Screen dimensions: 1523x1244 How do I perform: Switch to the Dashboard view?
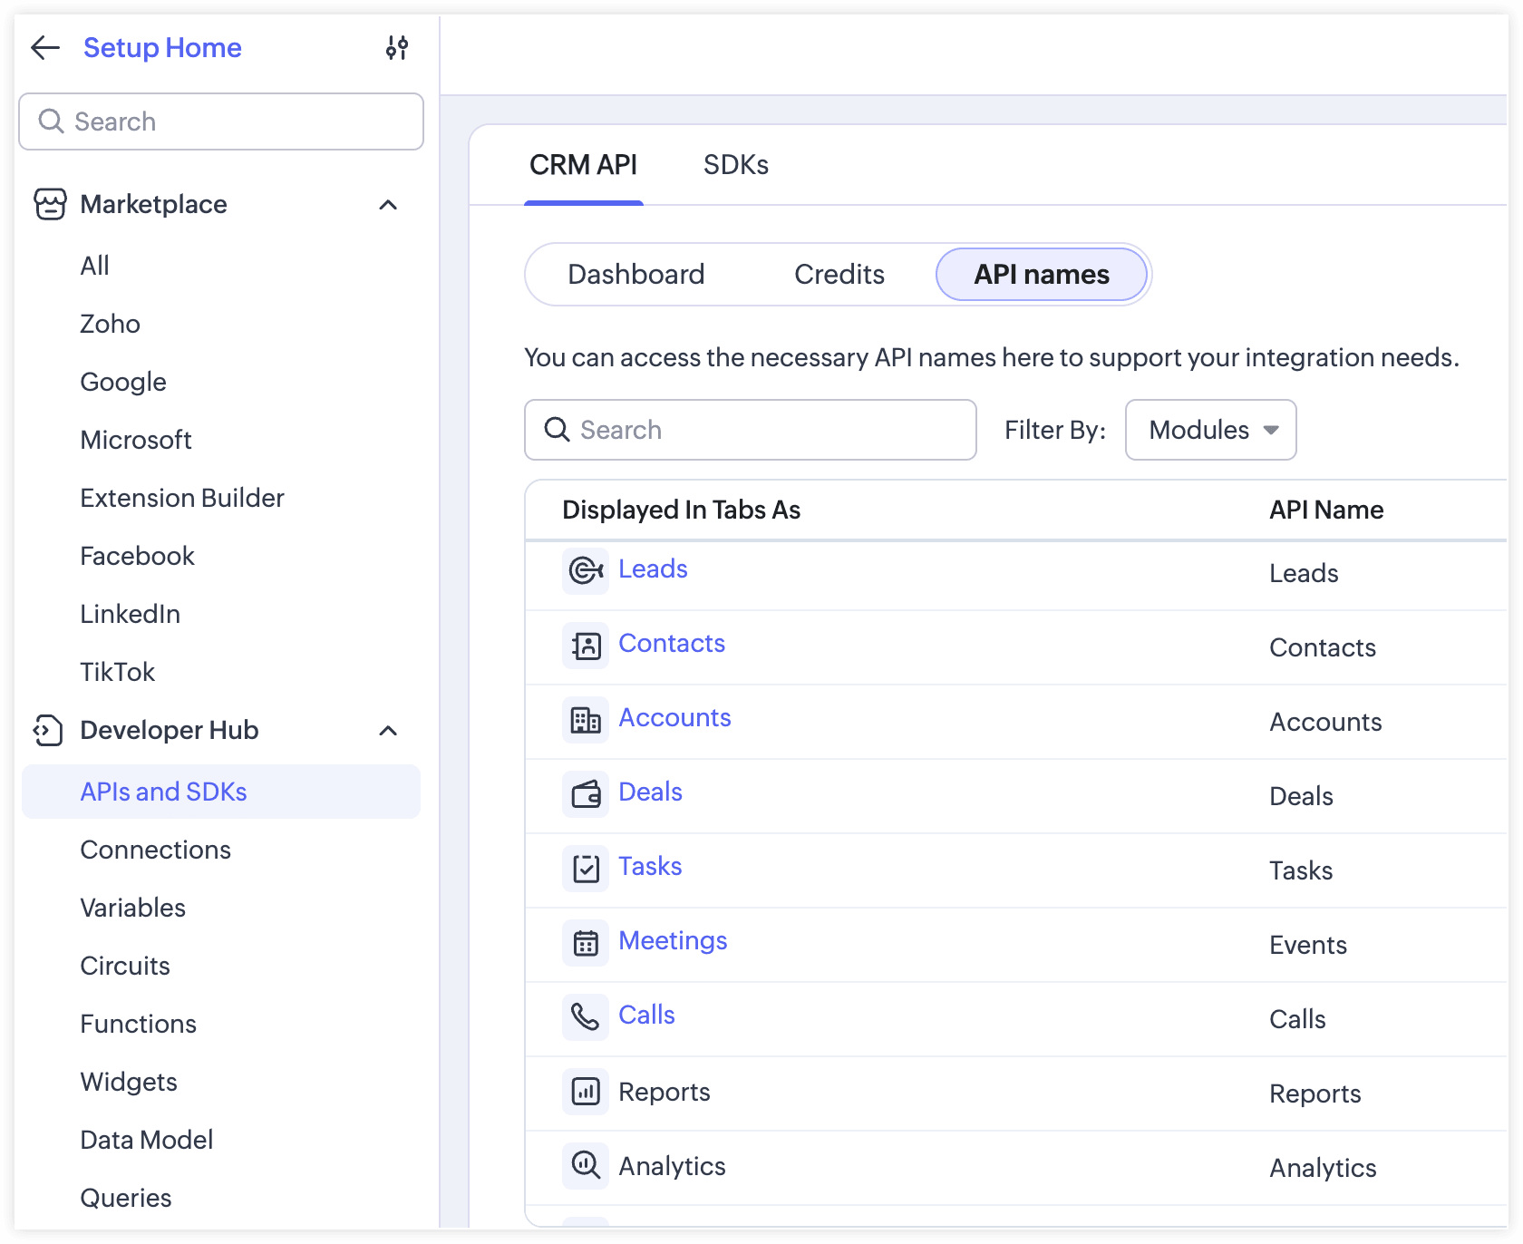click(x=635, y=275)
